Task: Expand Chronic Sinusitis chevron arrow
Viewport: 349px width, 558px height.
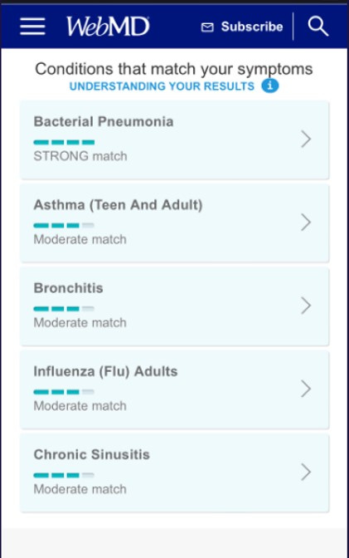Action: [x=306, y=472]
